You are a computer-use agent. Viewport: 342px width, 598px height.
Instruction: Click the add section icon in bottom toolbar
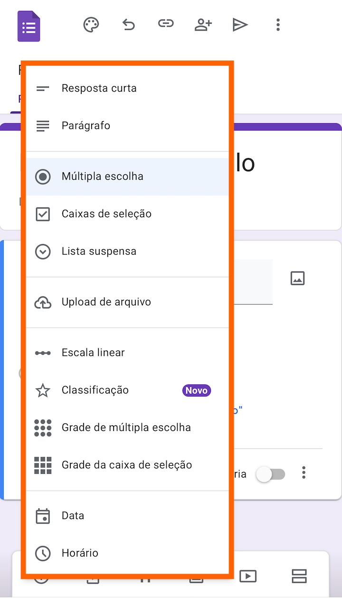[299, 576]
